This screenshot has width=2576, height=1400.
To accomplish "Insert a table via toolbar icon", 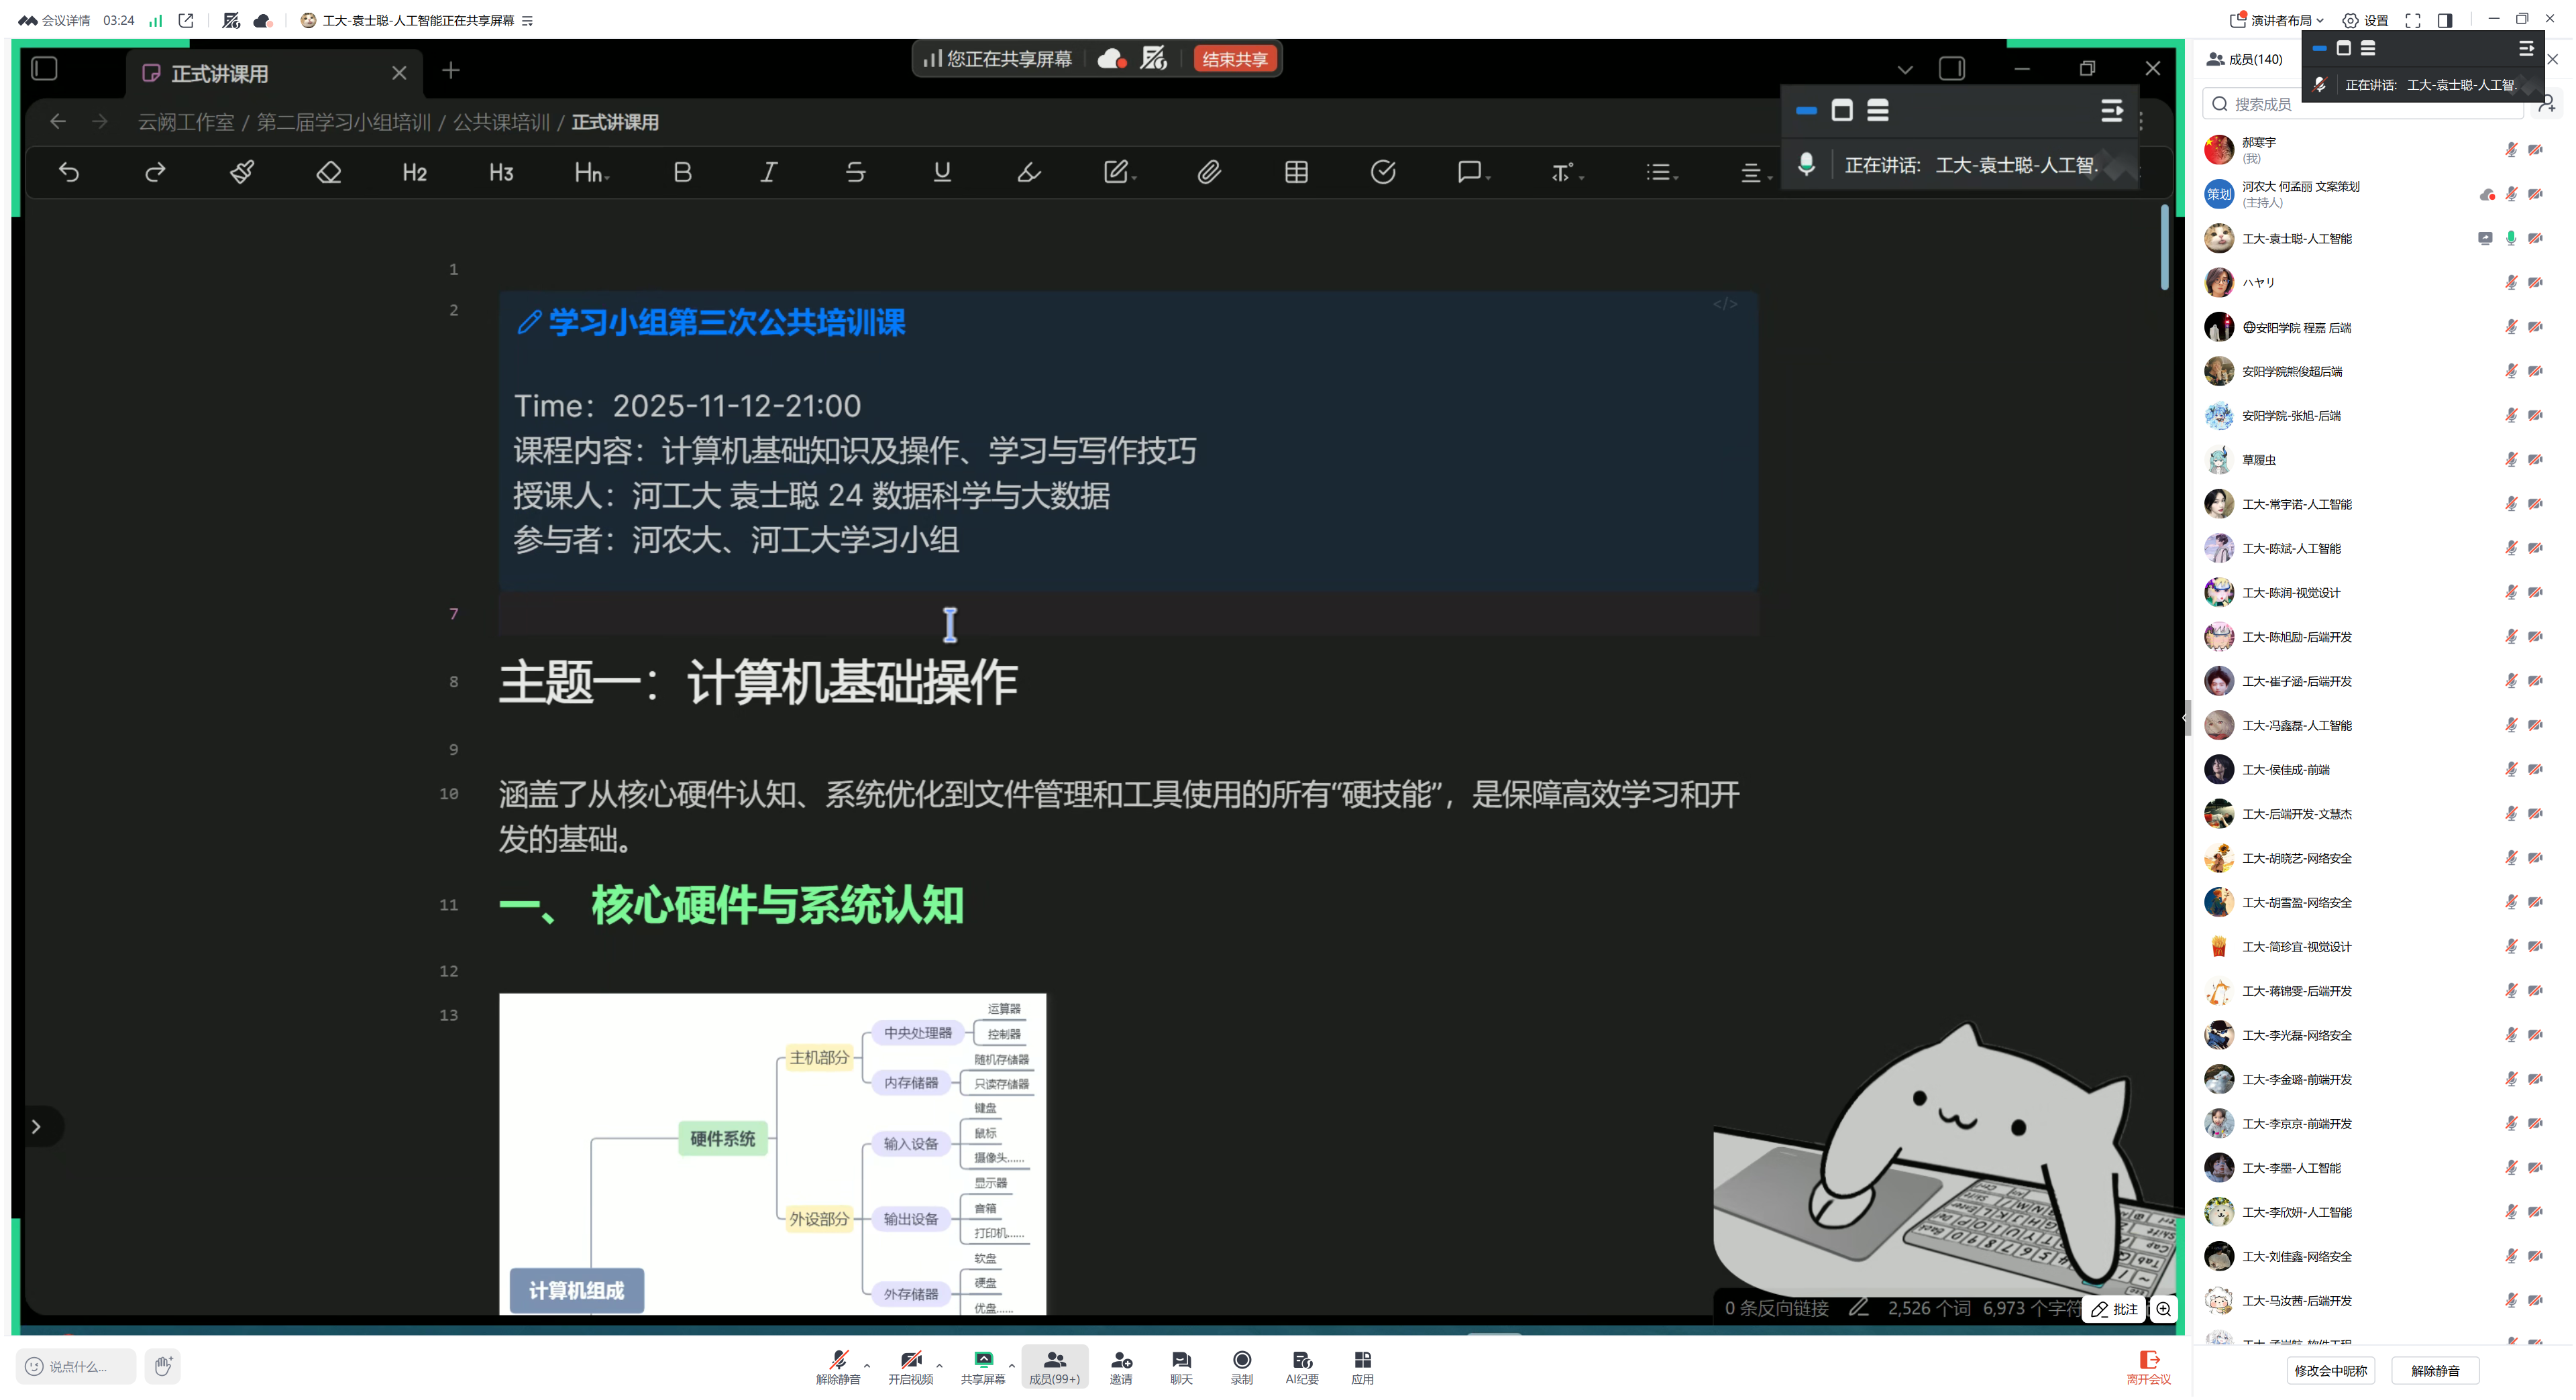I will coord(1296,172).
